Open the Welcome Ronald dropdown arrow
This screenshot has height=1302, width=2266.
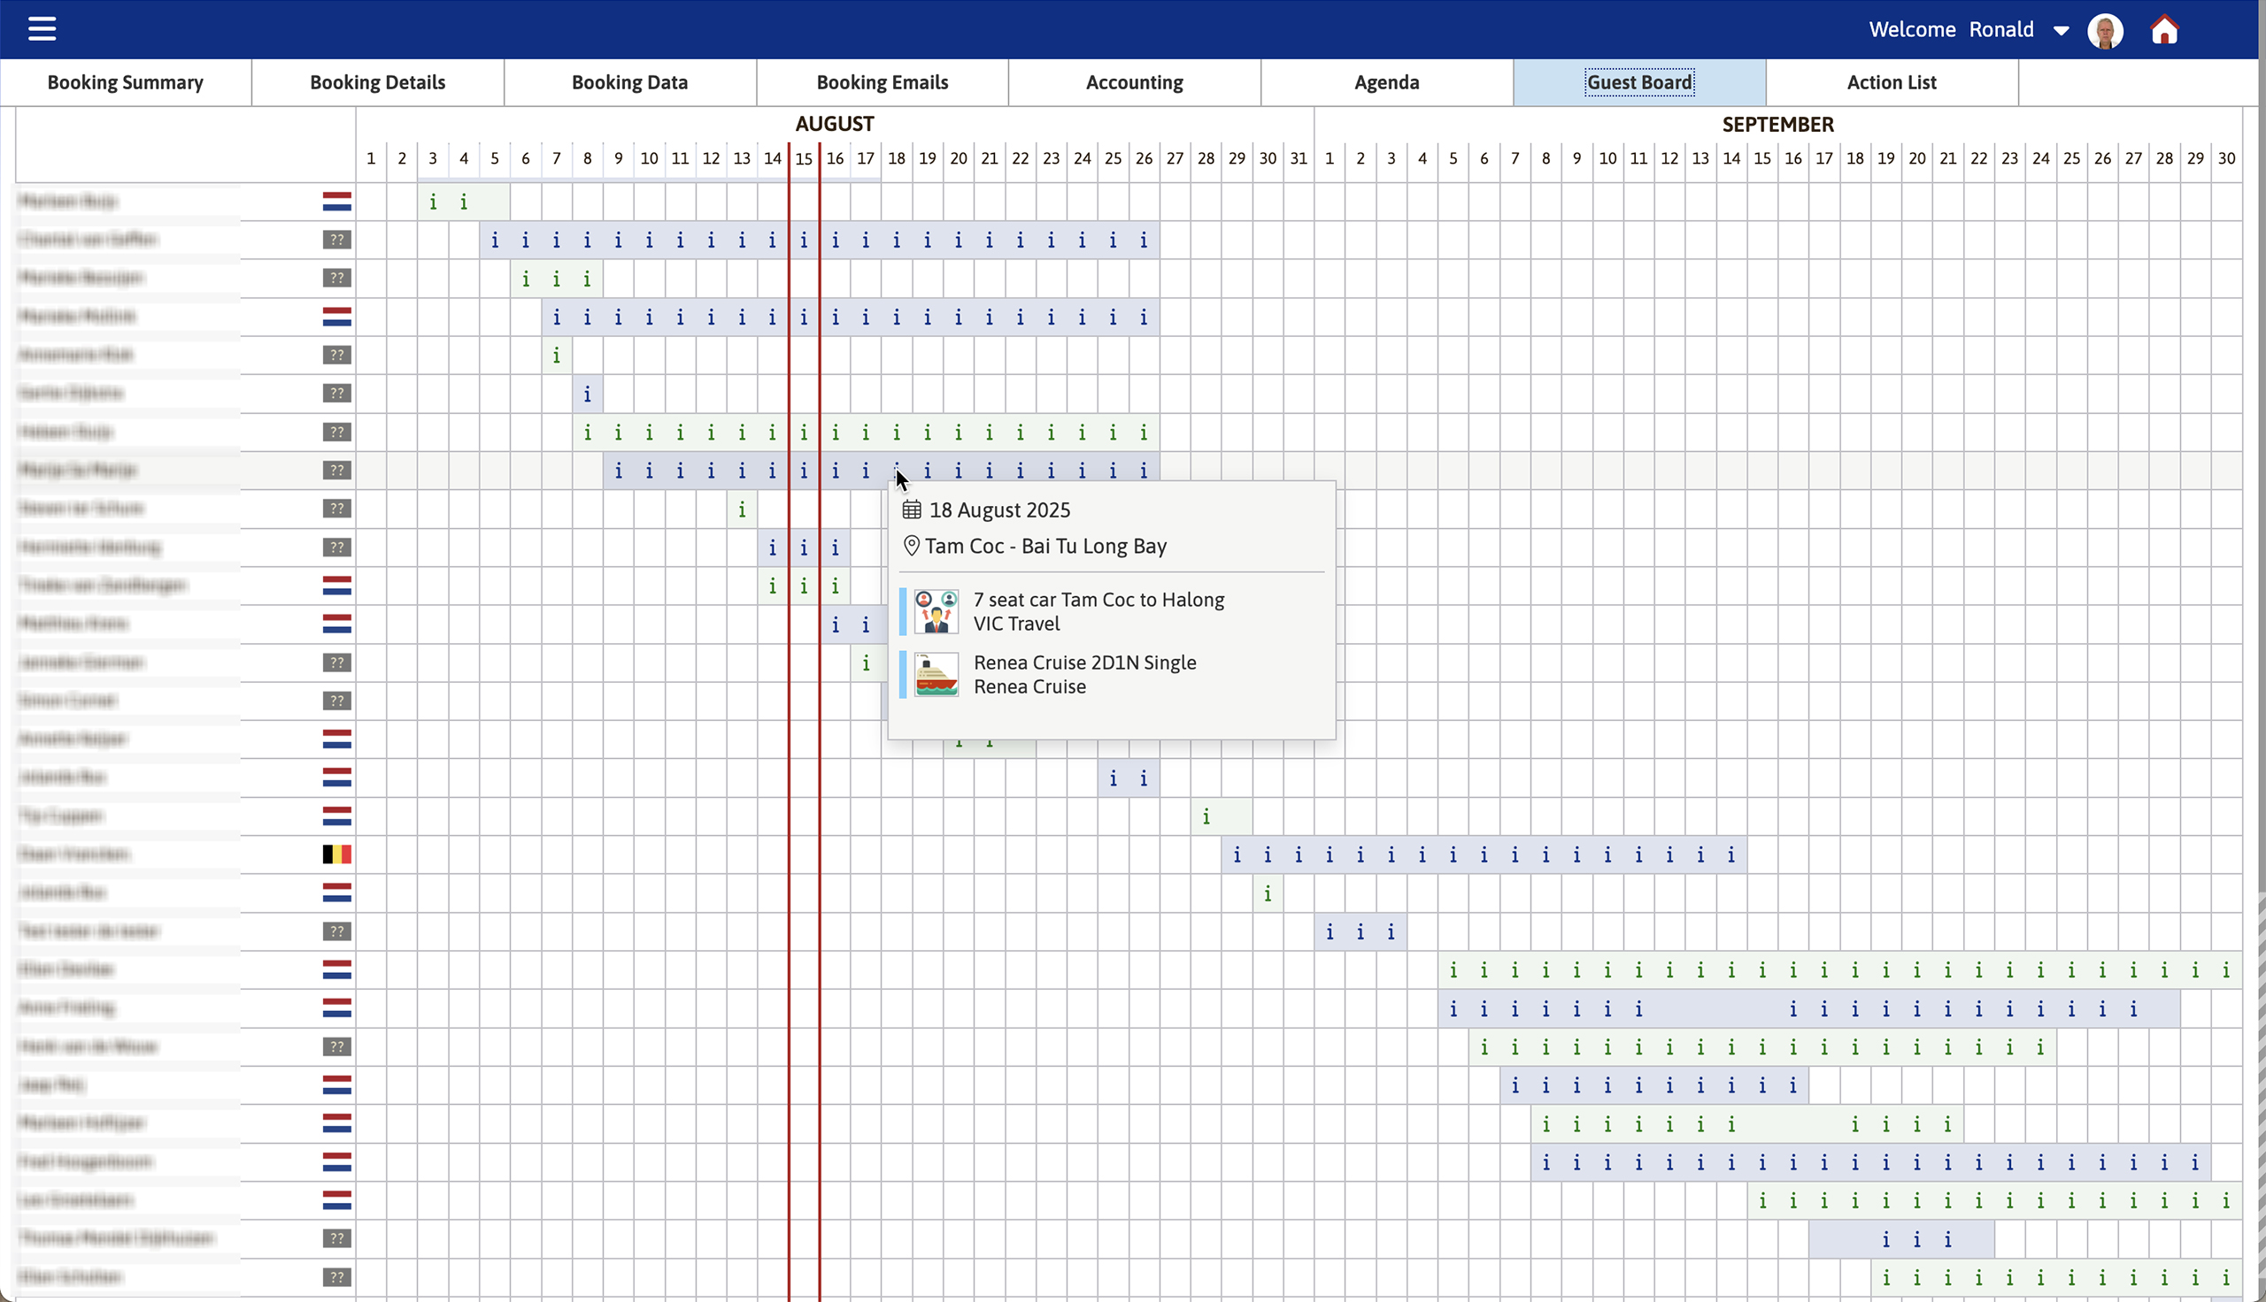2062,29
